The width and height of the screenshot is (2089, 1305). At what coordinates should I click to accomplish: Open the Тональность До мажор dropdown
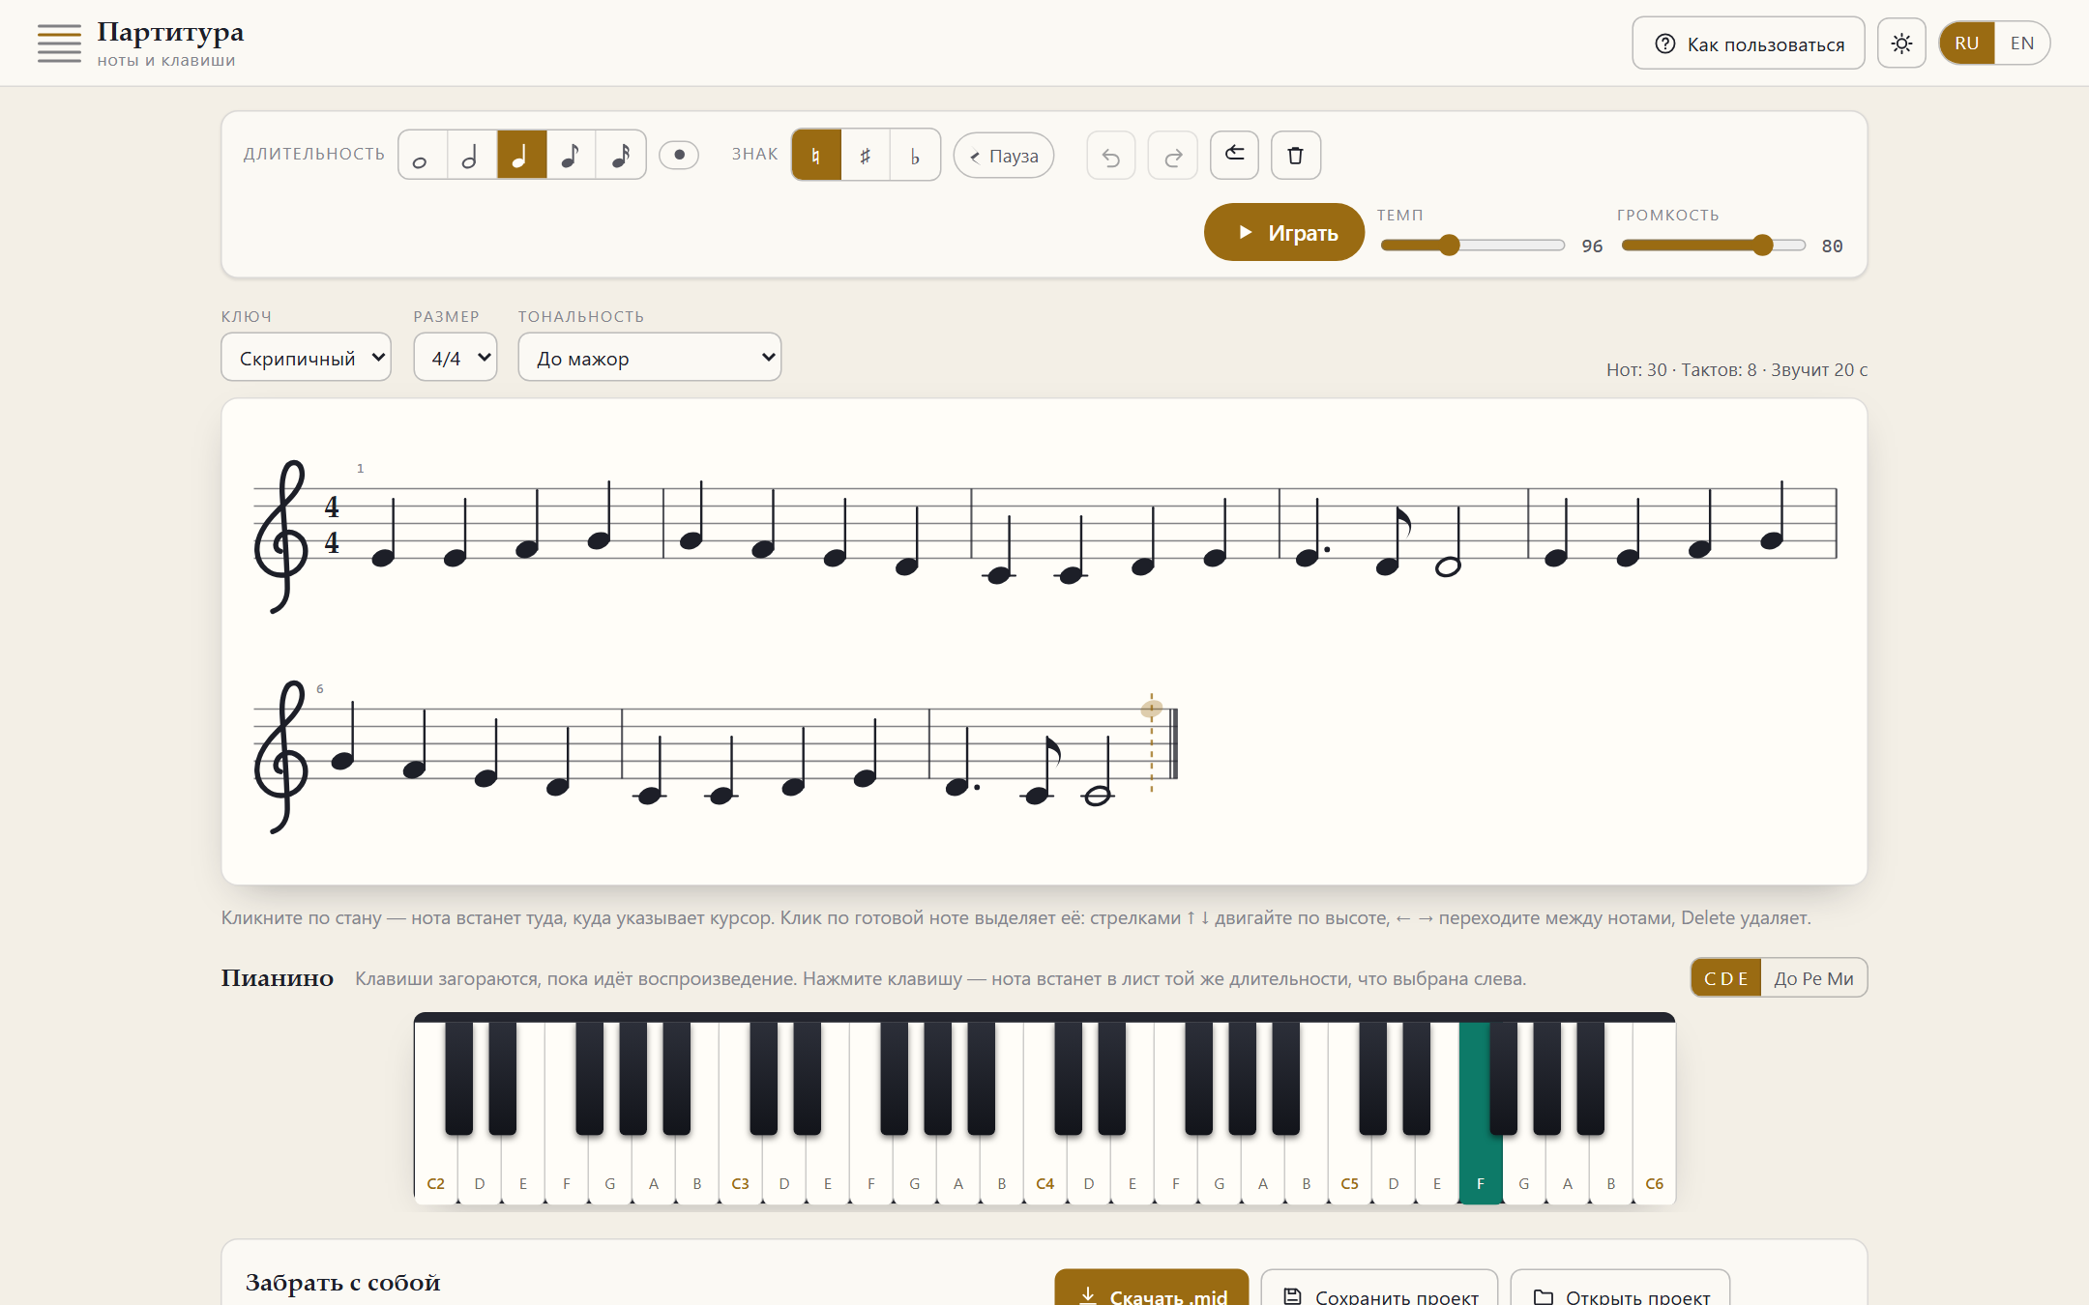pos(650,358)
